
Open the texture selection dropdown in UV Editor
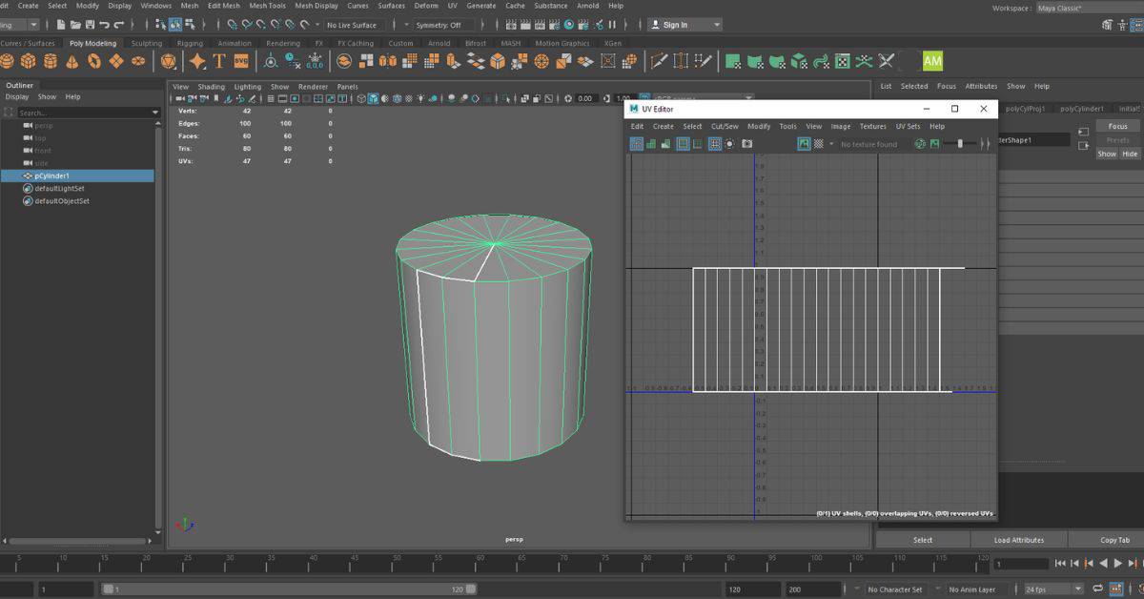point(831,143)
